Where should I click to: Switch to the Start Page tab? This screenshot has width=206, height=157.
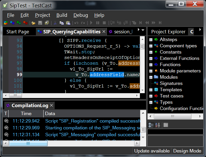tap(18, 32)
